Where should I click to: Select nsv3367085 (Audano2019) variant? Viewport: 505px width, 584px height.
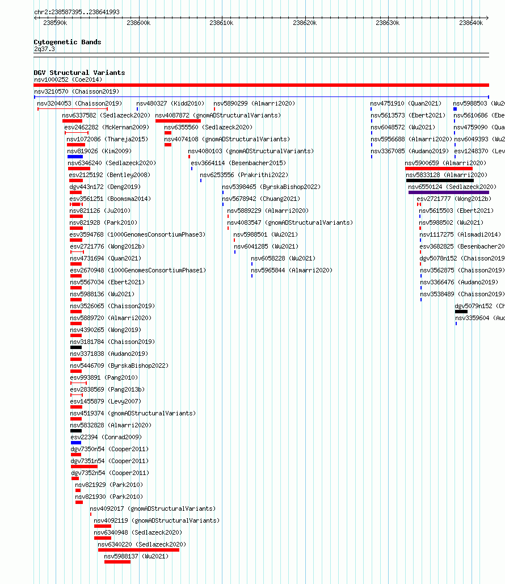pyautogui.click(x=410, y=151)
